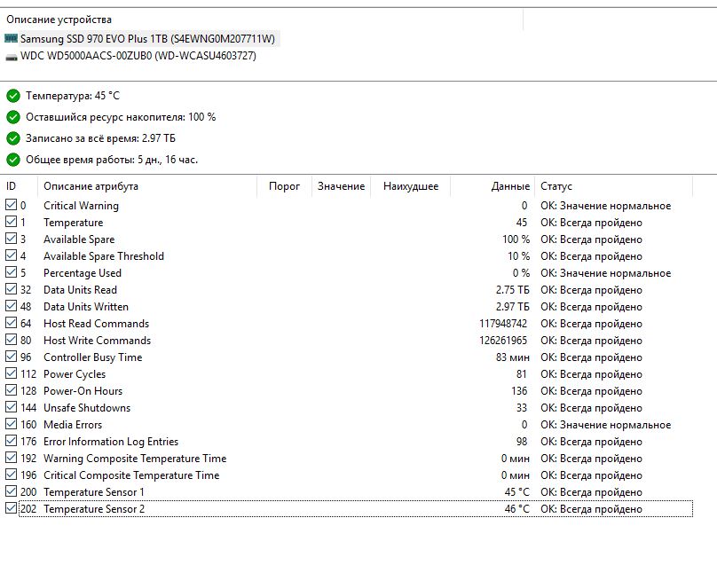
Task: Click the Наихудшее column header
Action: click(x=411, y=186)
